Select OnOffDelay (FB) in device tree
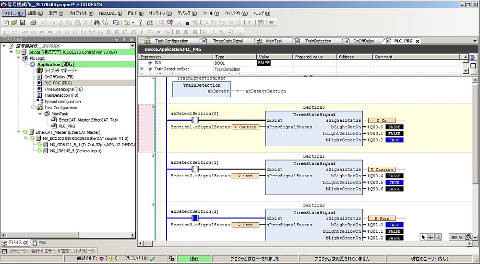 coord(59,77)
